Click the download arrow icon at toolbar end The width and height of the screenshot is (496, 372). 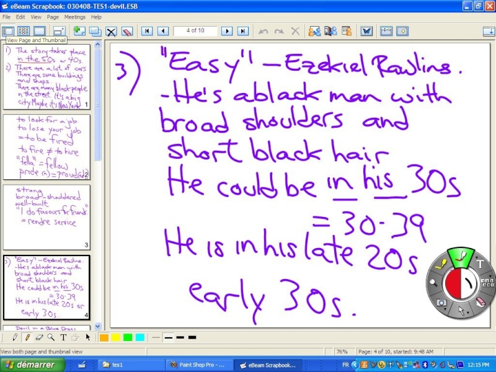(x=489, y=31)
